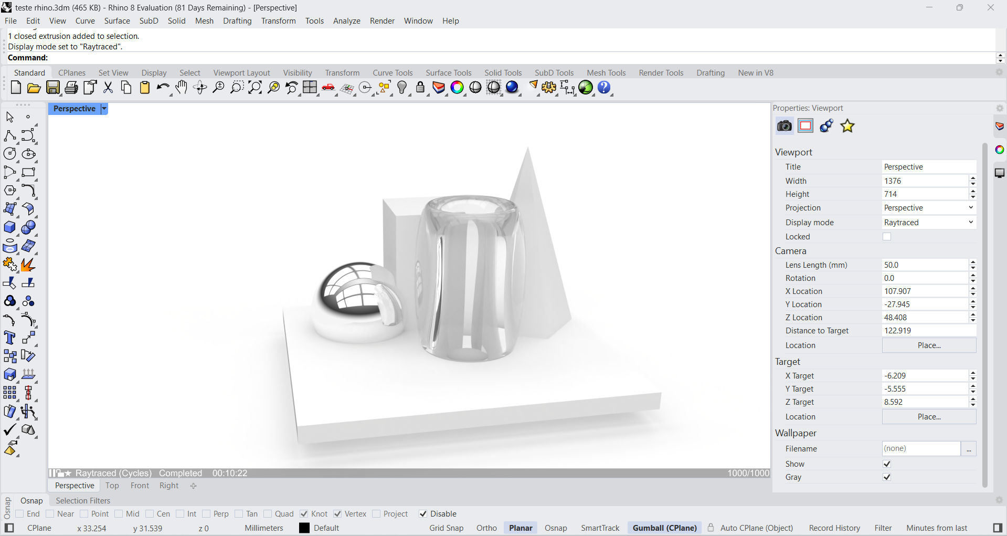Viewport: 1007px width, 536px height.
Task: Uncheck the Knot osnap checkbox
Action: [304, 514]
